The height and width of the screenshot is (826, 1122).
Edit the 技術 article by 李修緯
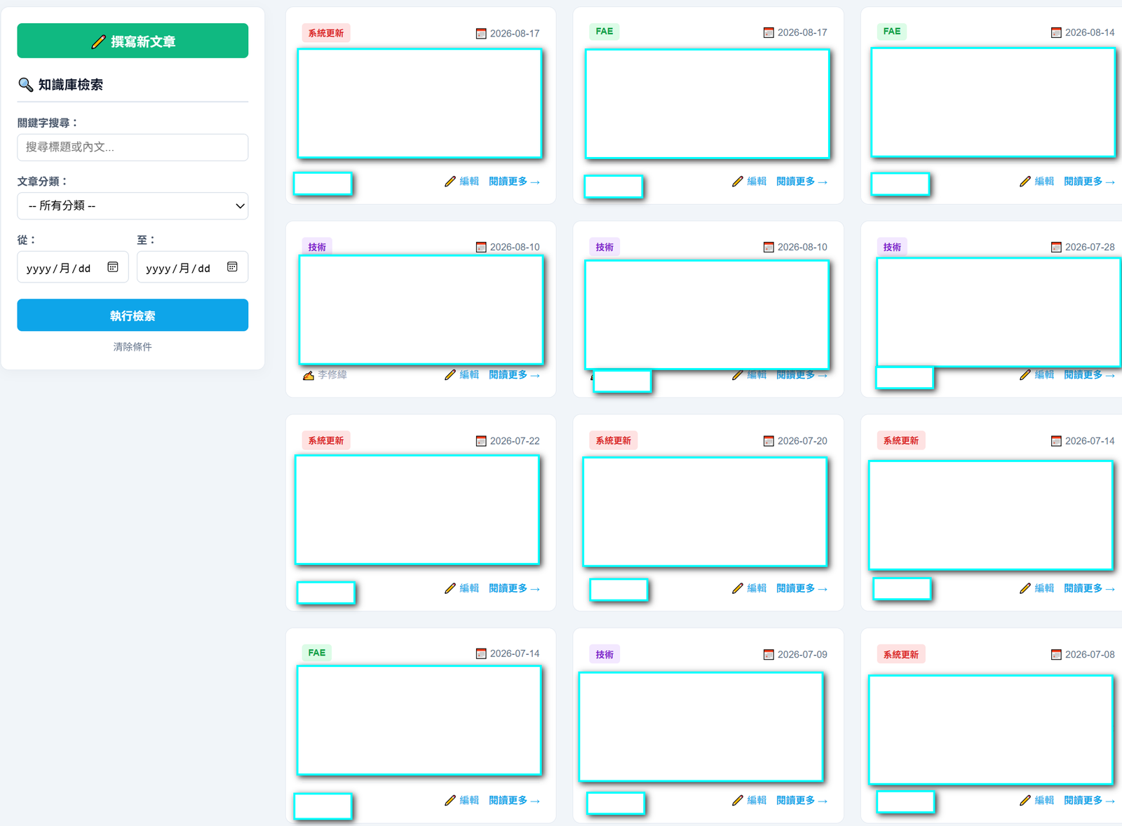[x=462, y=374]
